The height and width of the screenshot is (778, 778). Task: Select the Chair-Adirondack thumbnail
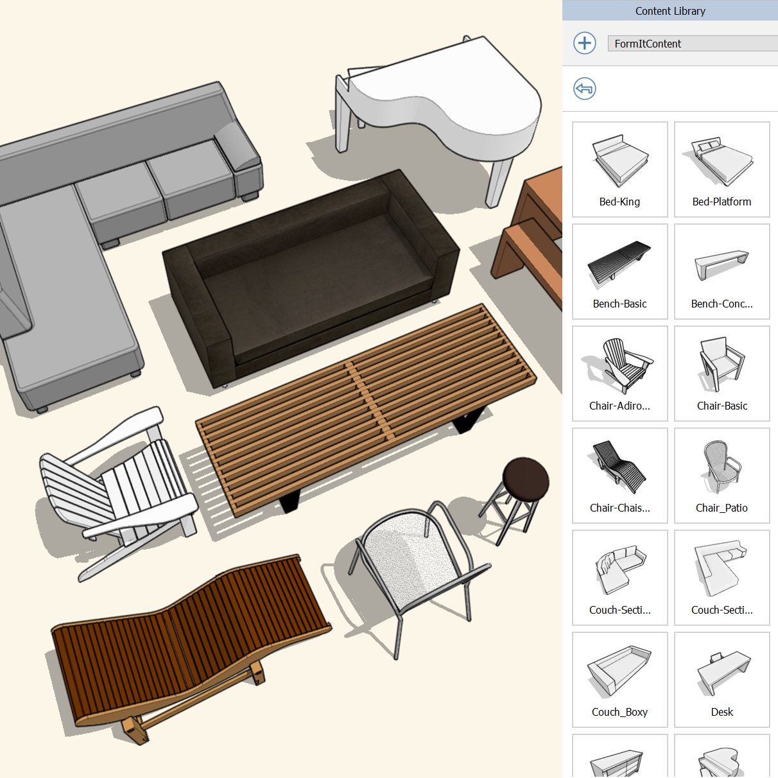(619, 374)
